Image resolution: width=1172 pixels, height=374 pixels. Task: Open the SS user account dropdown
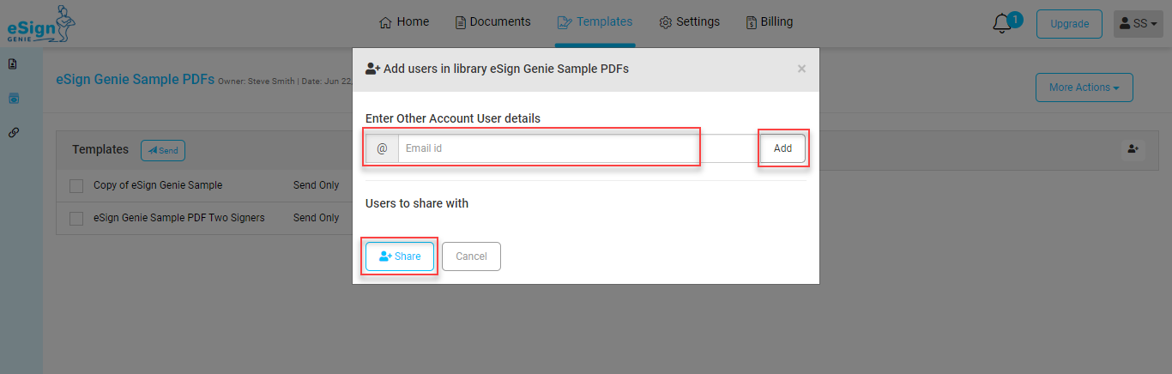tap(1139, 24)
